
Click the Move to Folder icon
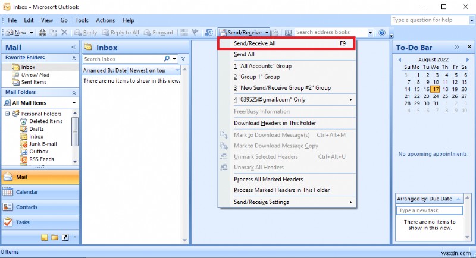coord(53,33)
